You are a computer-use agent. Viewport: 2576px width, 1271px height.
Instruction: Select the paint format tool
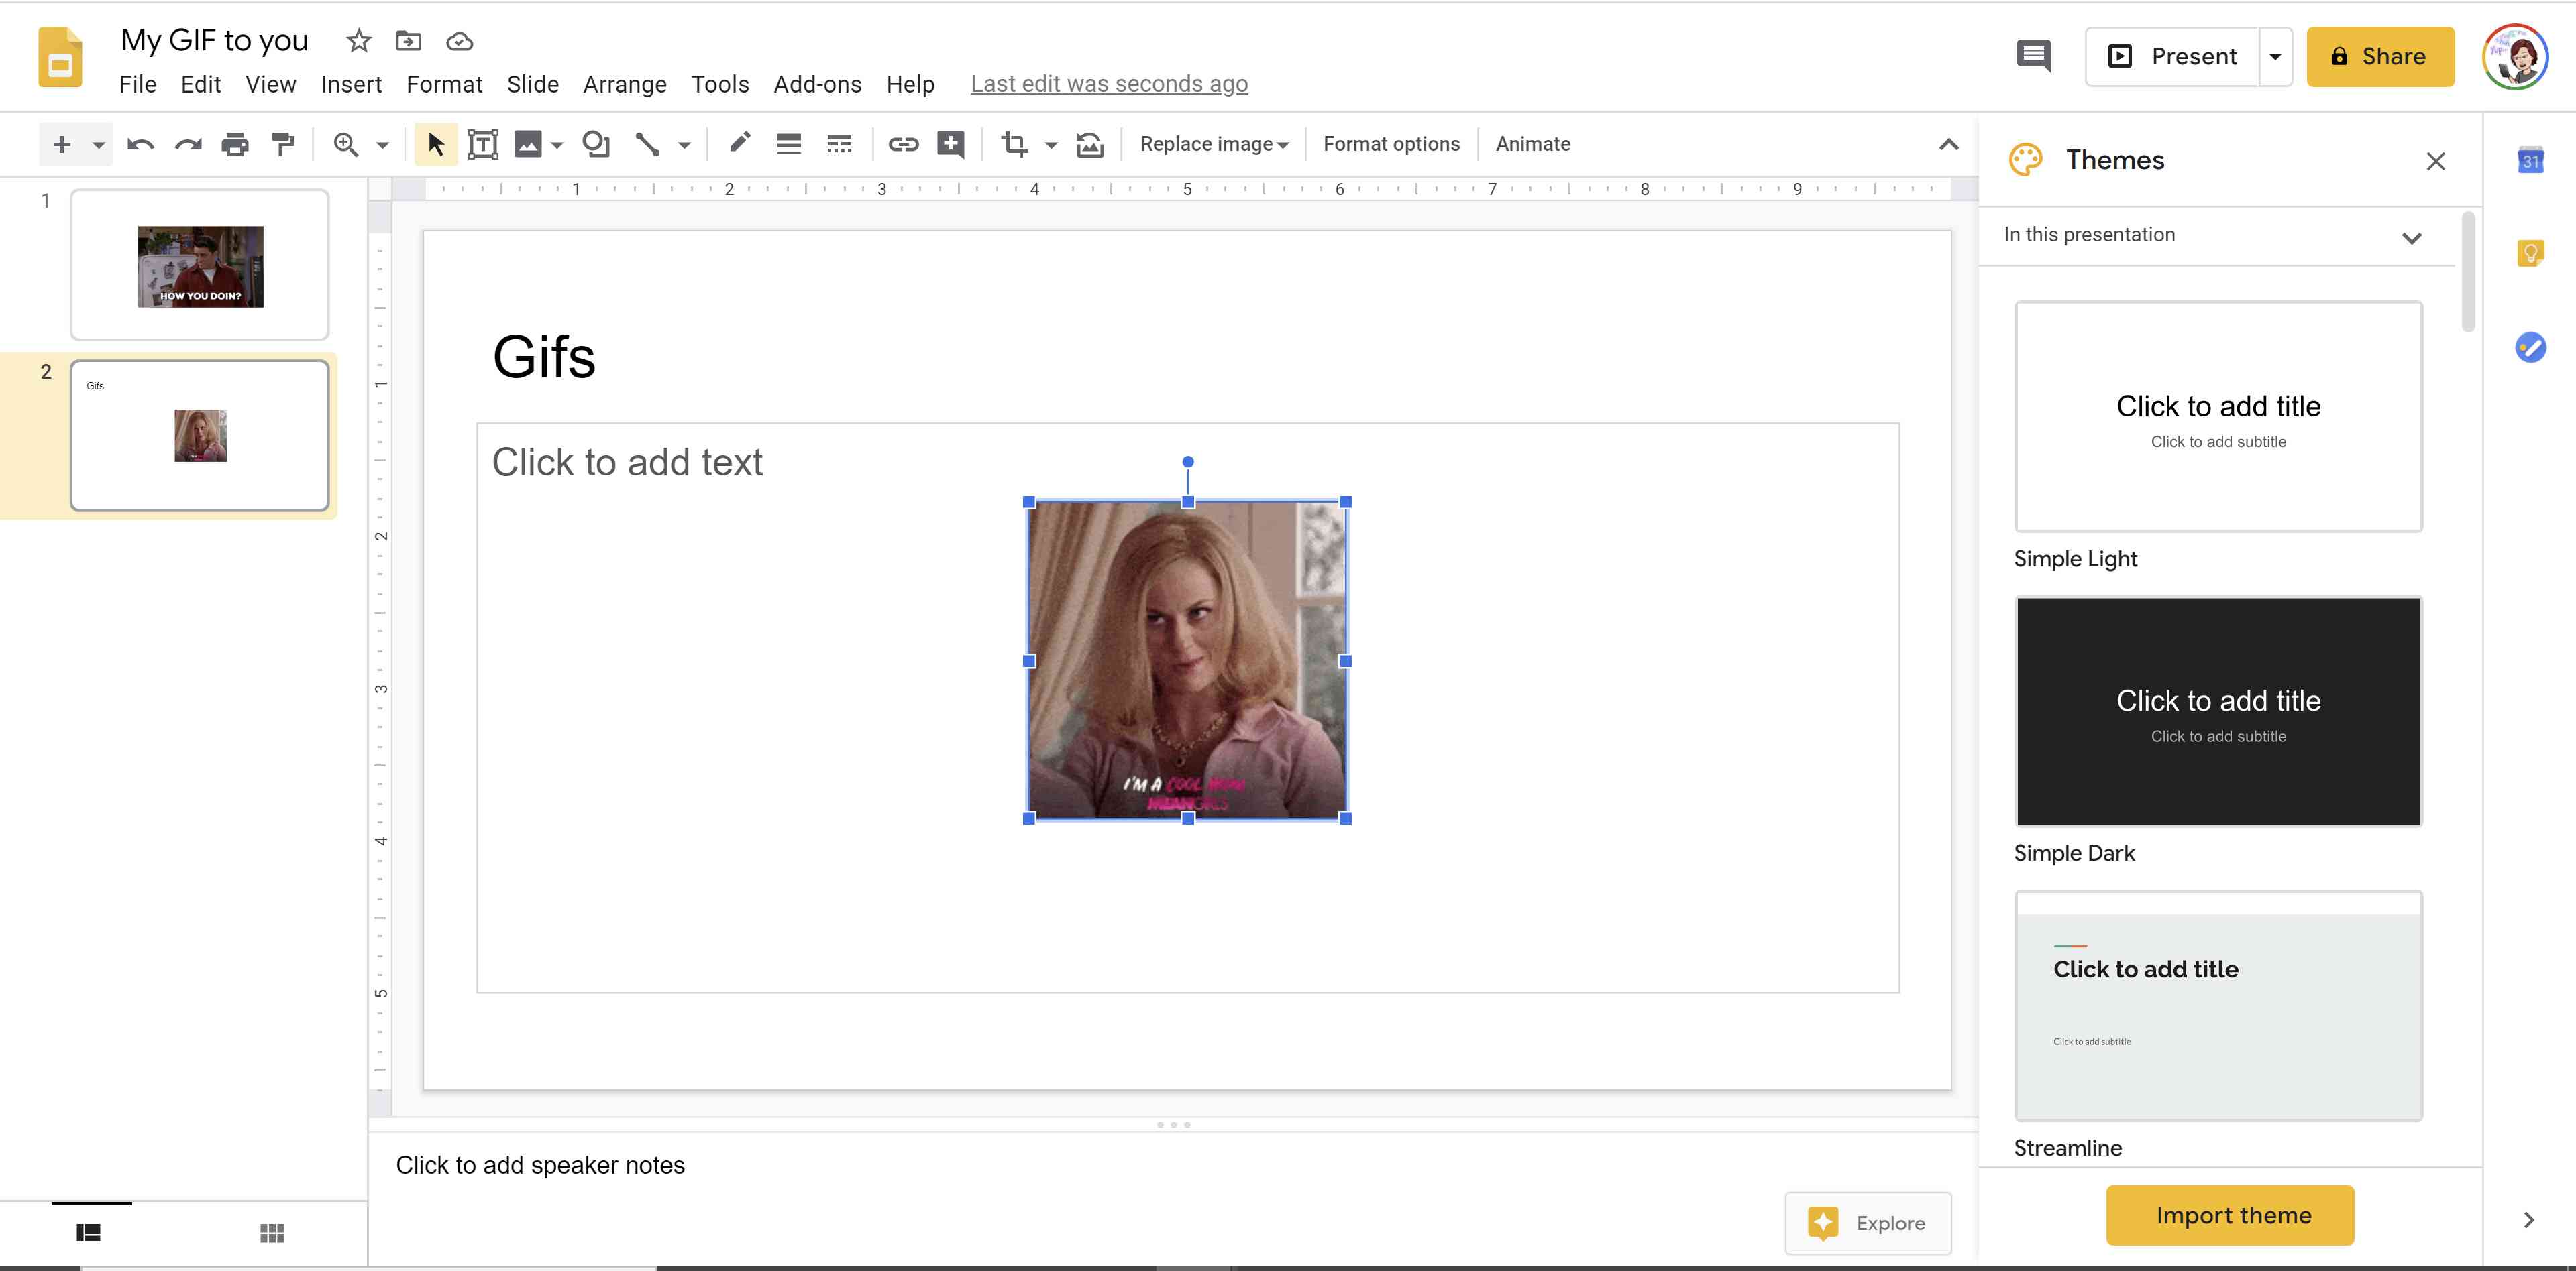point(283,145)
